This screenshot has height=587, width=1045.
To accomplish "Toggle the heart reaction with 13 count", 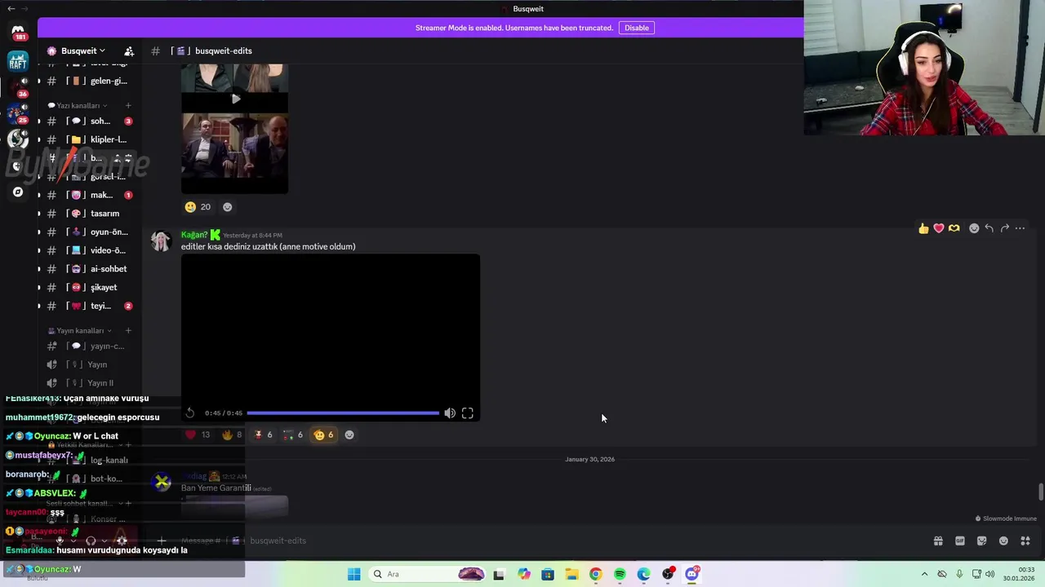I will coord(198,435).
